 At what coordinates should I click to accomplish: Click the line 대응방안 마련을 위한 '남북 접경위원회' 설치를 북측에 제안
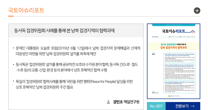point(56,54)
